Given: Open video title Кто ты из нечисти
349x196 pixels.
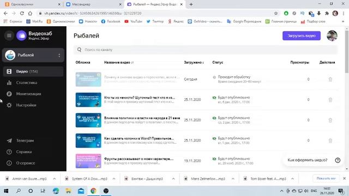Looking at the screenshot, I should tap(140, 97).
